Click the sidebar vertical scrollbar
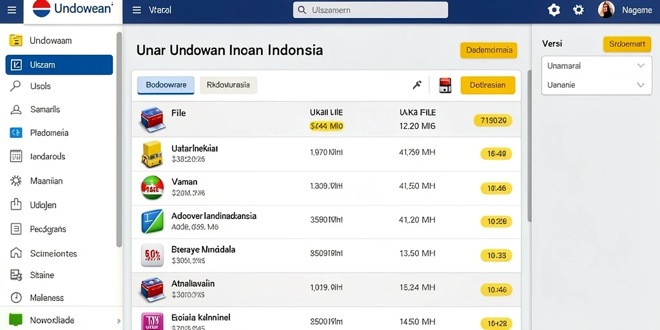The image size is (660, 330). pyautogui.click(x=119, y=139)
